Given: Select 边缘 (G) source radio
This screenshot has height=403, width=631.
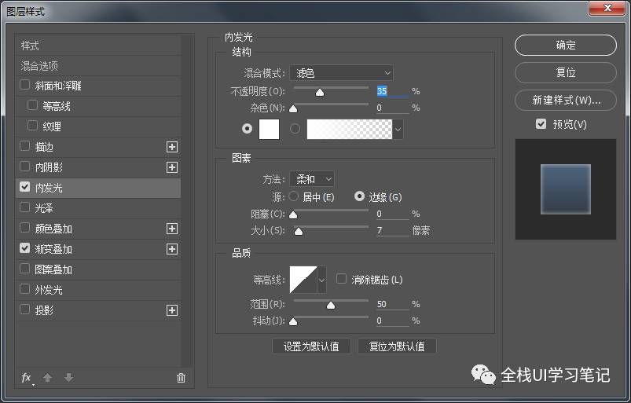Looking at the screenshot, I should click(359, 196).
